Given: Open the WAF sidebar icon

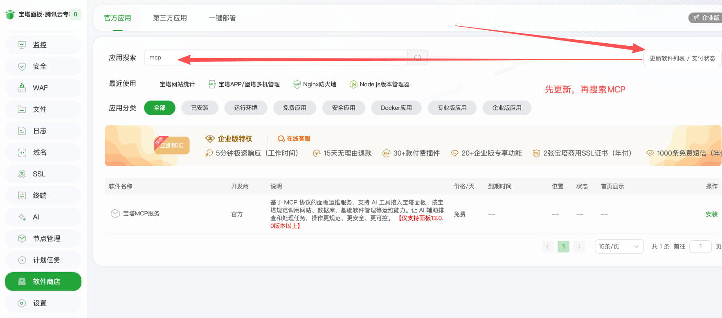Looking at the screenshot, I should 22,88.
